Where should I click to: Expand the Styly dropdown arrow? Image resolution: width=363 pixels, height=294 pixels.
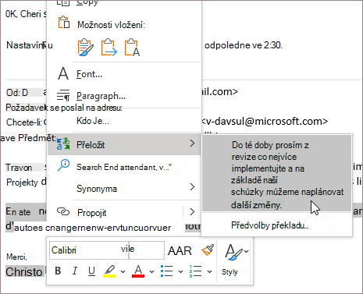coord(246,251)
